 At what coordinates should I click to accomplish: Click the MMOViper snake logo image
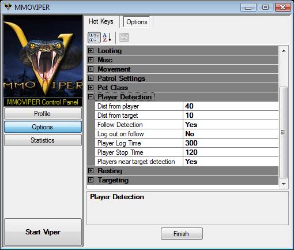pyautogui.click(x=43, y=56)
